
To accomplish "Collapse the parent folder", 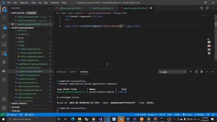I will (x=21, y=41).
